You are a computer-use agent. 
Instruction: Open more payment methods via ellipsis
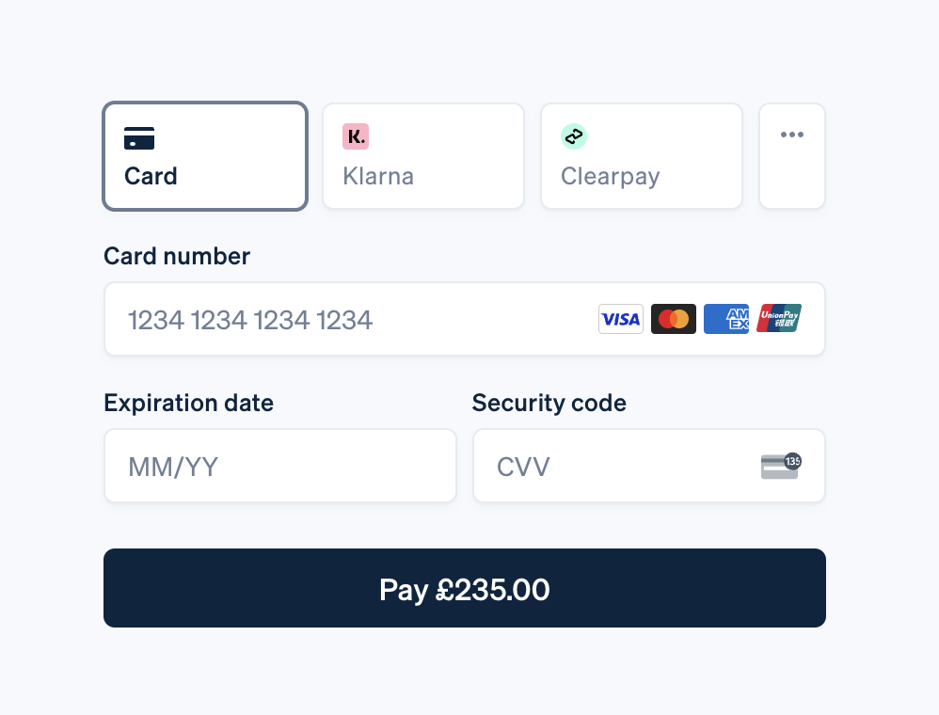(792, 135)
